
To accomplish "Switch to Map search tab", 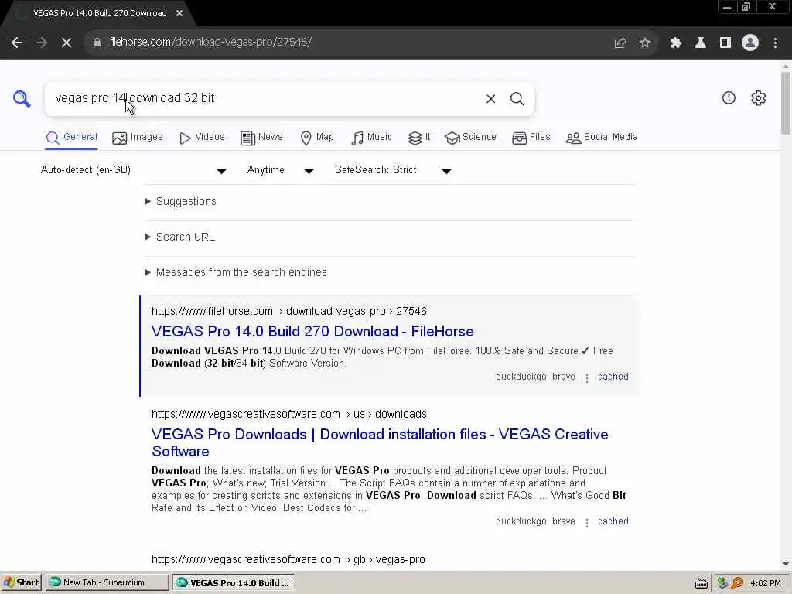I will pyautogui.click(x=316, y=138).
